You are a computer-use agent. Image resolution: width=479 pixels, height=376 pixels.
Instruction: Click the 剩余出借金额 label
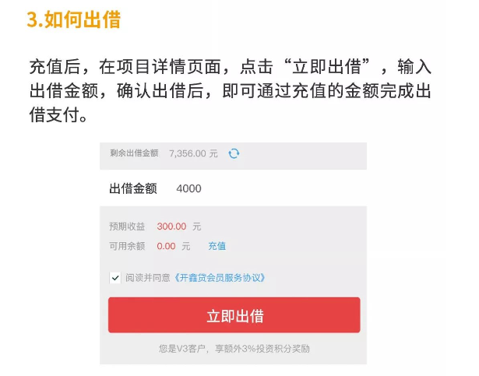[x=134, y=153]
